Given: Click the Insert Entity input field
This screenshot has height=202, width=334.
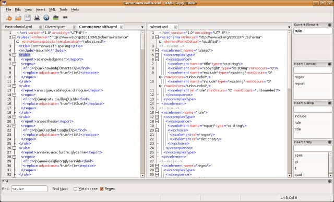Looking at the screenshot, I should click(x=313, y=148).
